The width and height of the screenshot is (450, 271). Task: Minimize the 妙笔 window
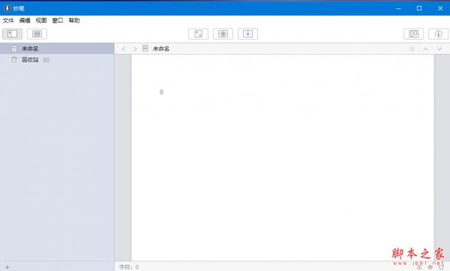tap(399, 8)
